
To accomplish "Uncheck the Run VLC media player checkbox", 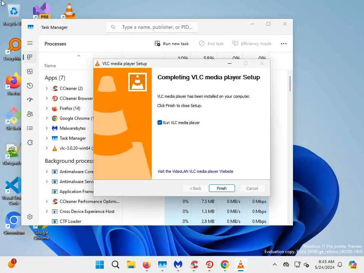I will tap(160, 123).
